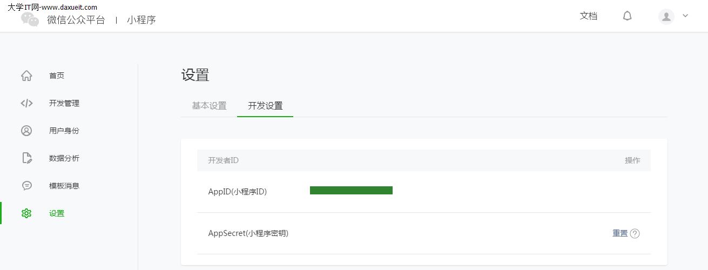This screenshot has width=708, height=270.
Task: Open 开发管理 in sidebar menu
Action: tap(64, 103)
